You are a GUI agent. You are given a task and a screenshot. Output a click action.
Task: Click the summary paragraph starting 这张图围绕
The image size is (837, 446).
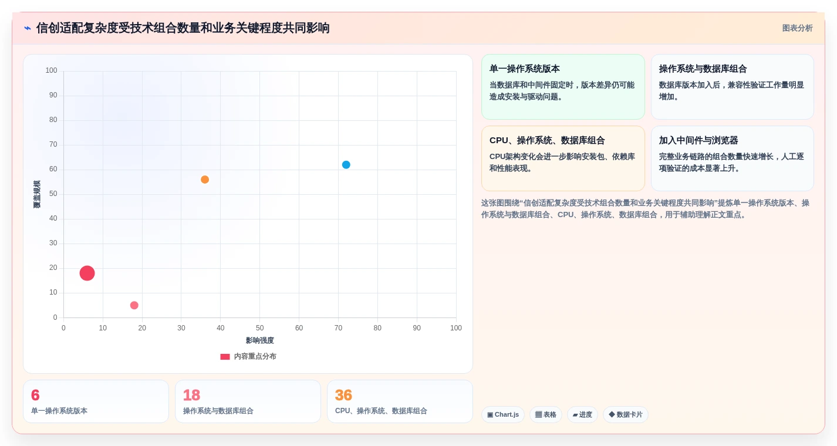pos(646,209)
